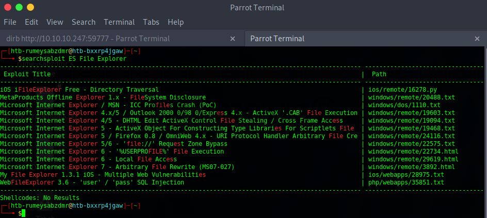487x218 pixels.
Task: Click the 'Path' column header
Action: (379, 74)
